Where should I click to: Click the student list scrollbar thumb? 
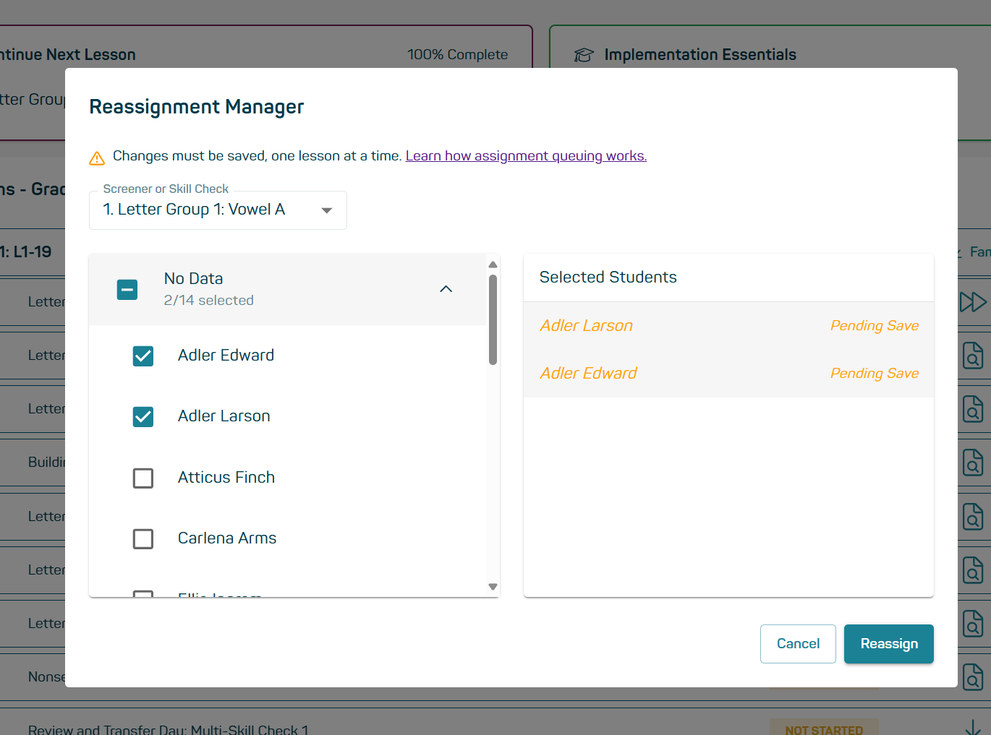pos(493,319)
